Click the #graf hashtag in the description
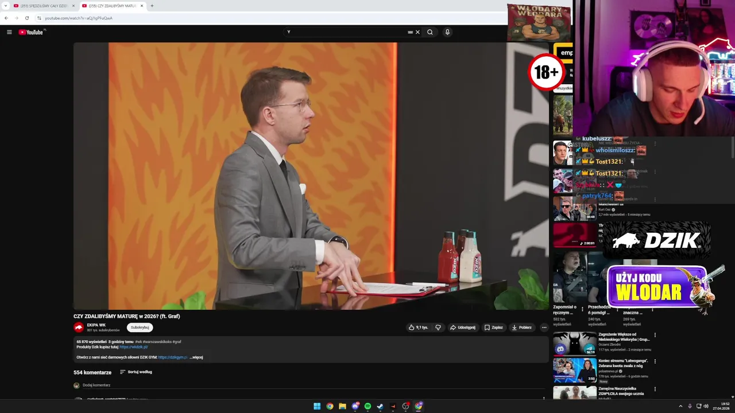This screenshot has height=413, width=735. click(x=177, y=342)
